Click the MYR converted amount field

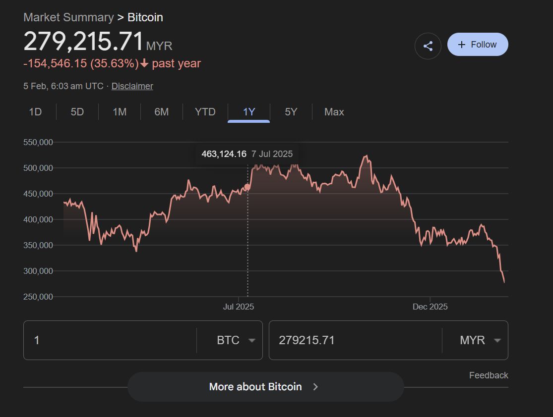tap(355, 340)
